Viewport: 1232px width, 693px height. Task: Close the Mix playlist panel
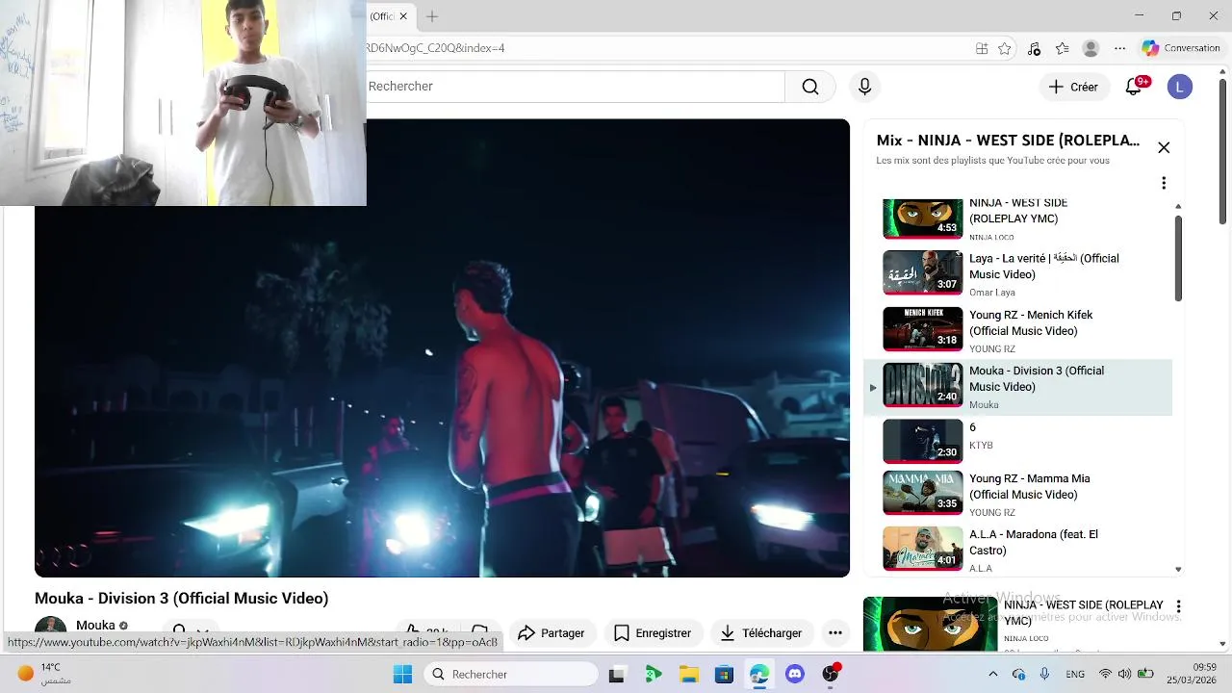click(x=1164, y=147)
